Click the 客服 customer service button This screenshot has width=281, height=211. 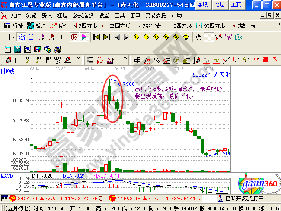point(202,5)
